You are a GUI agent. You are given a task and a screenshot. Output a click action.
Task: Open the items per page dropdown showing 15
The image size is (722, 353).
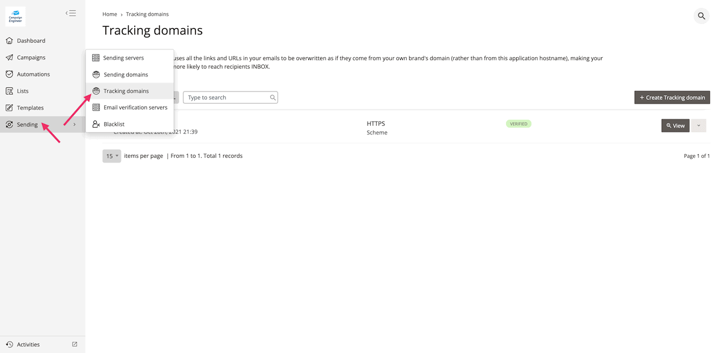[x=111, y=156]
